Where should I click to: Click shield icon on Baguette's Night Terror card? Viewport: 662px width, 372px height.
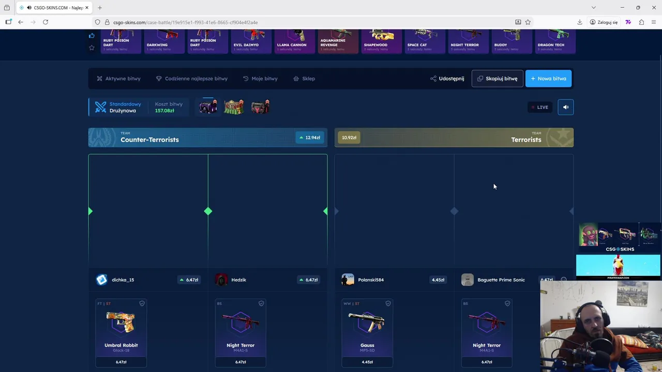click(x=507, y=304)
